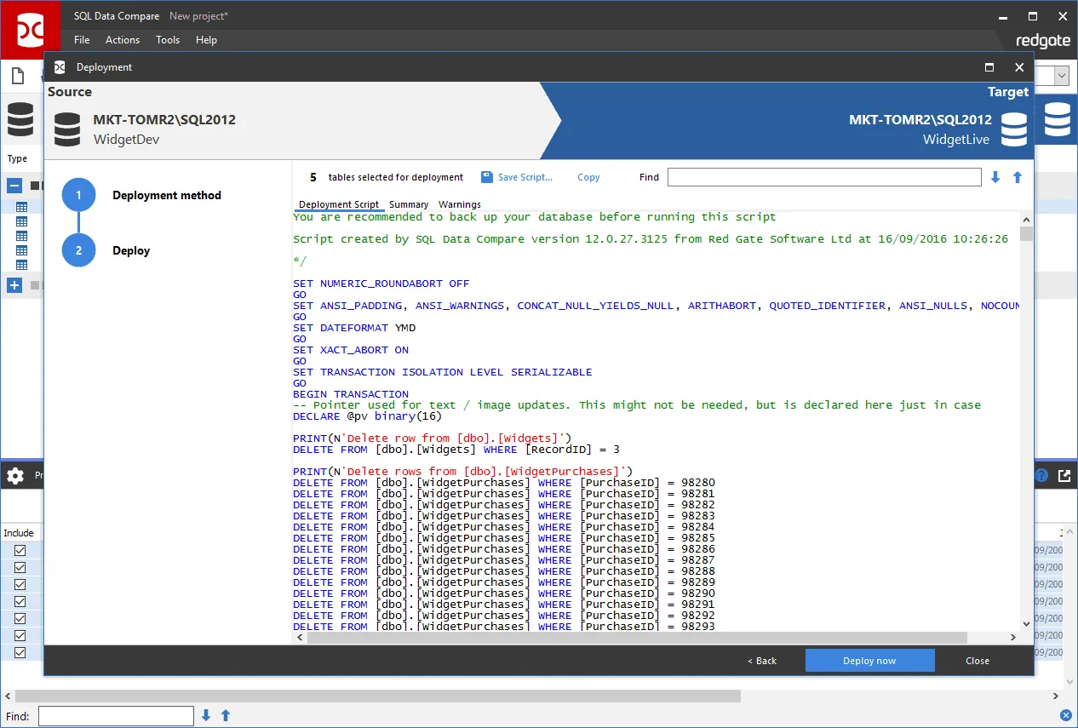Uncheck the last Include checkbox
The width and height of the screenshot is (1078, 728).
tap(20, 652)
